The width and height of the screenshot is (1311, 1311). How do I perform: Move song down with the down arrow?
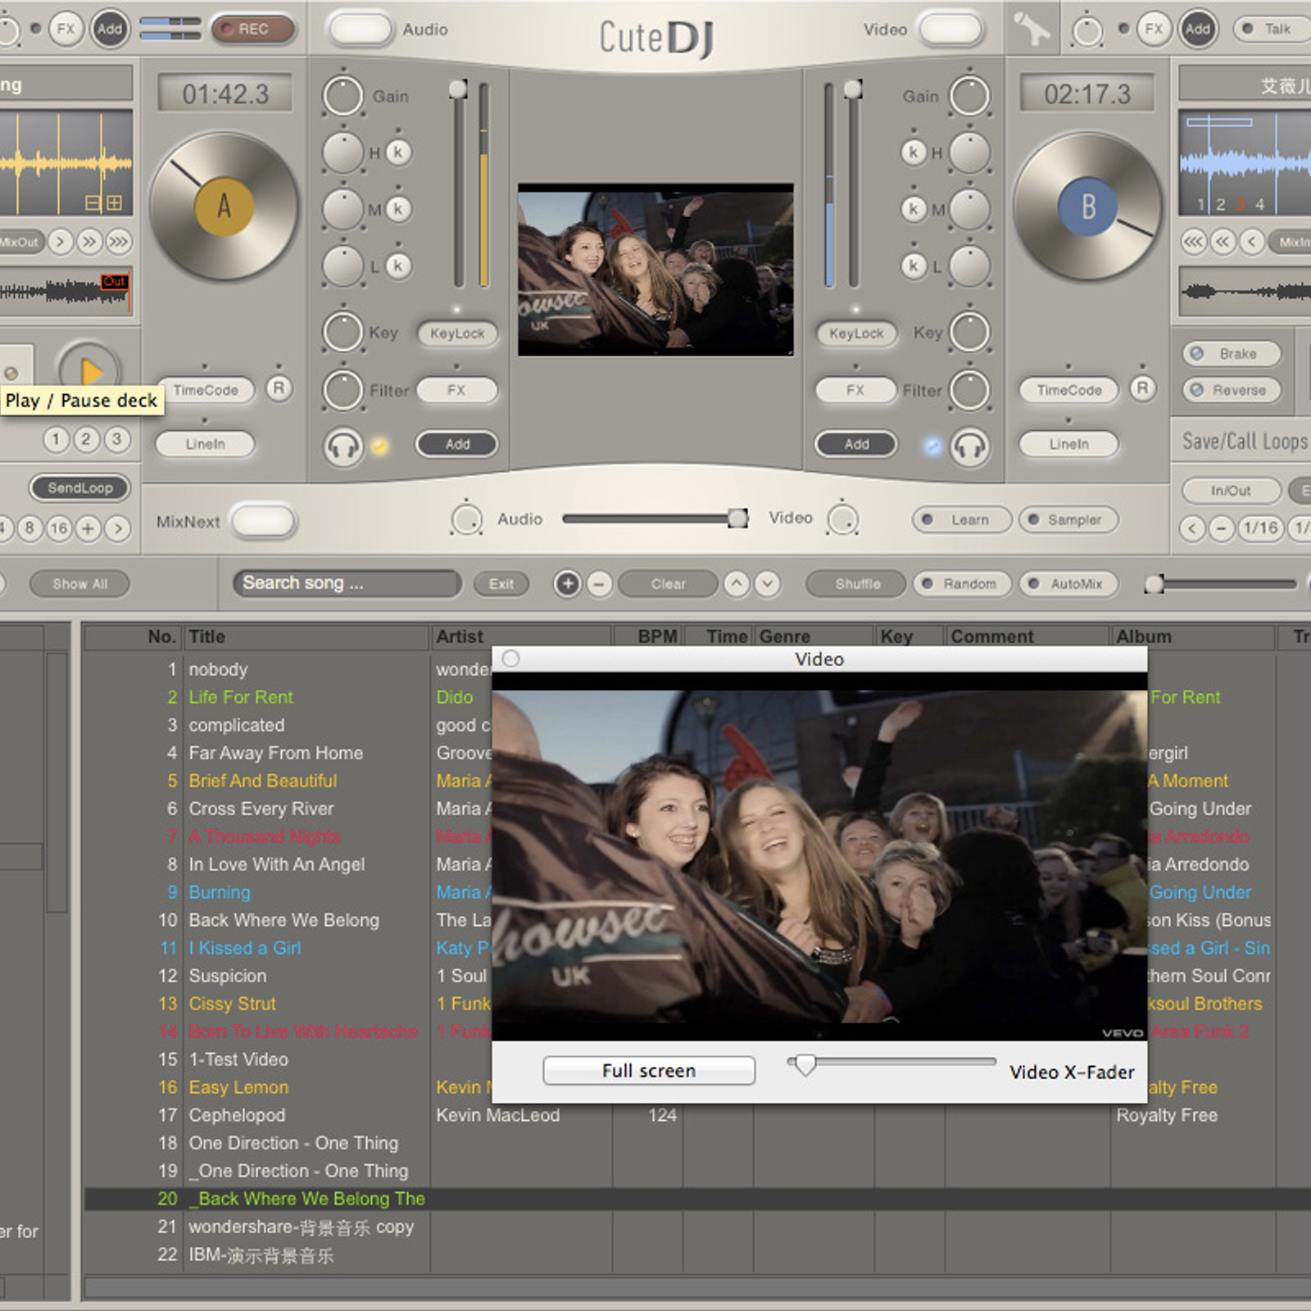click(x=768, y=584)
